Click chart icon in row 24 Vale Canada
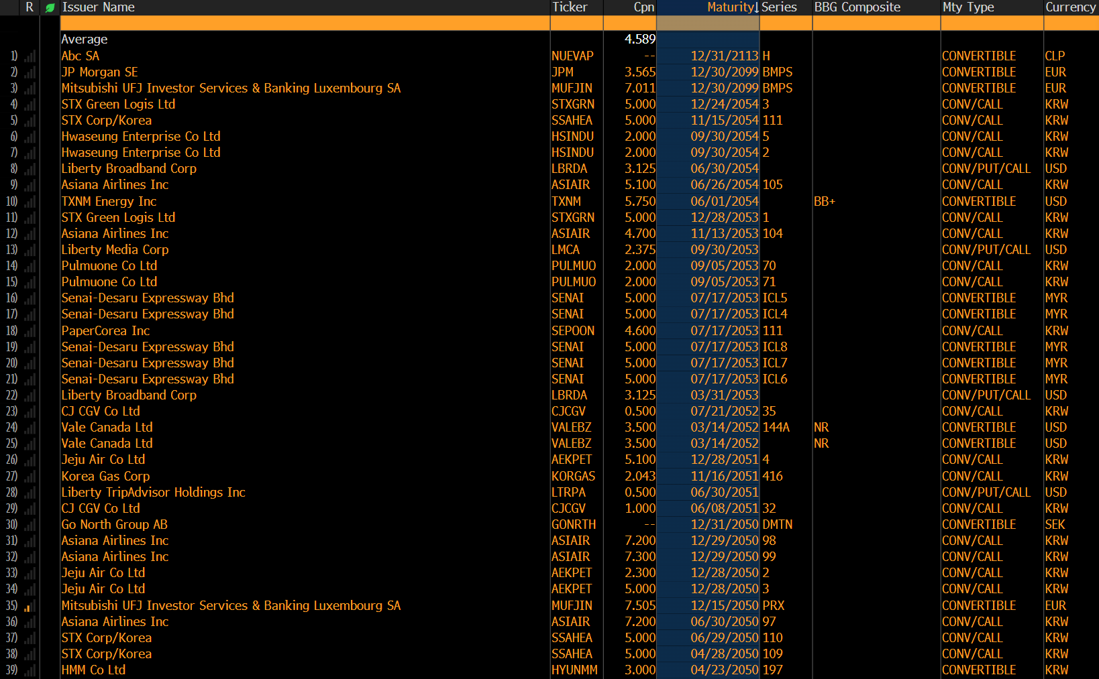1099x679 pixels. click(x=30, y=428)
